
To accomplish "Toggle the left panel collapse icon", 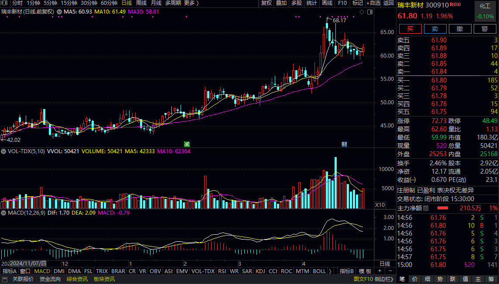I will 5,3.
